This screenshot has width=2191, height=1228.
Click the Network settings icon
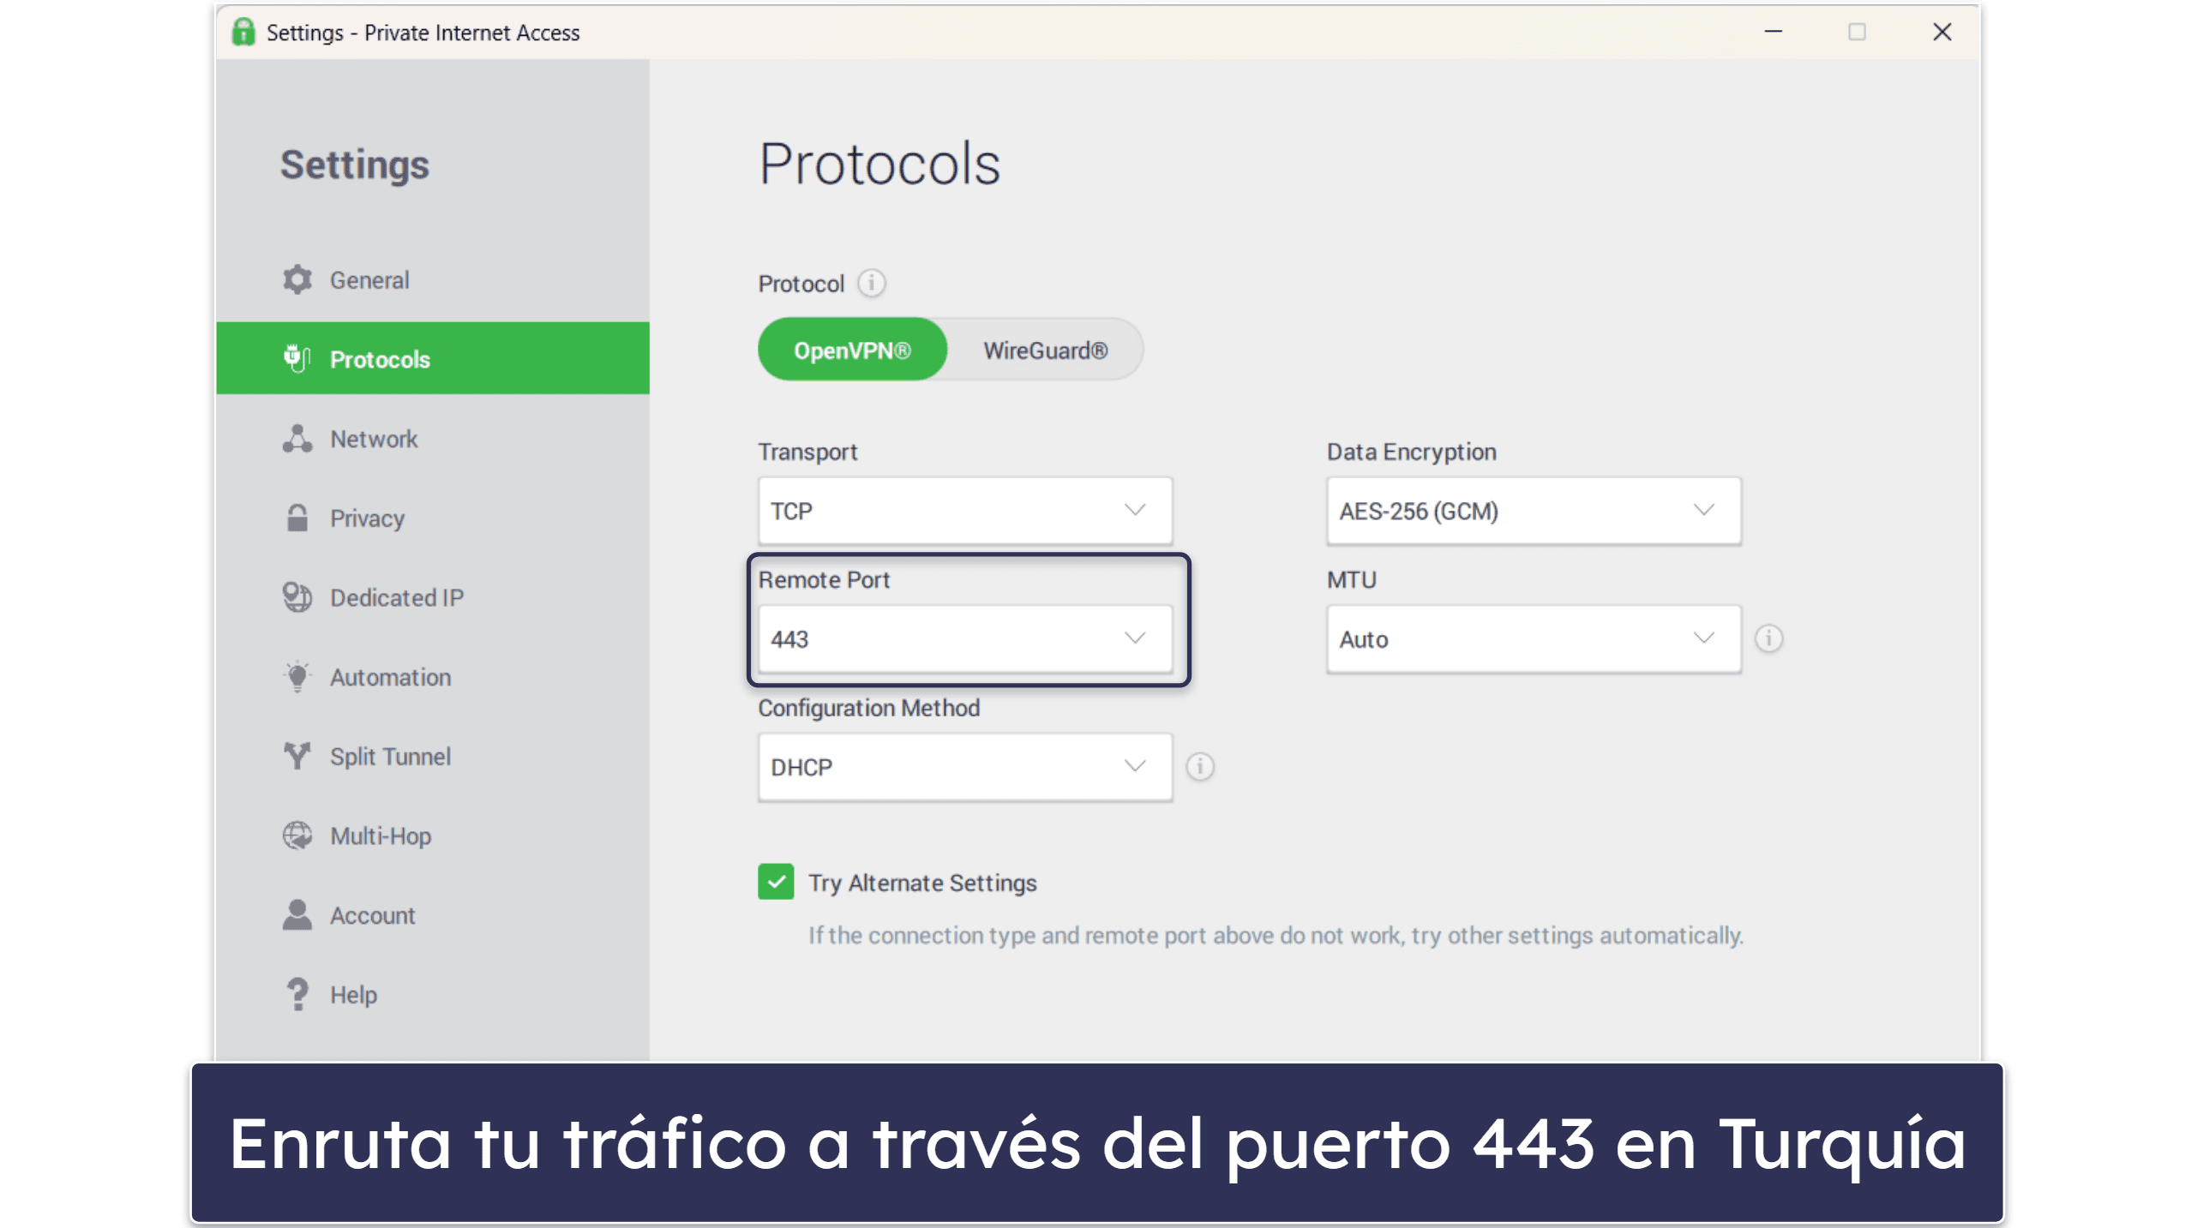295,438
